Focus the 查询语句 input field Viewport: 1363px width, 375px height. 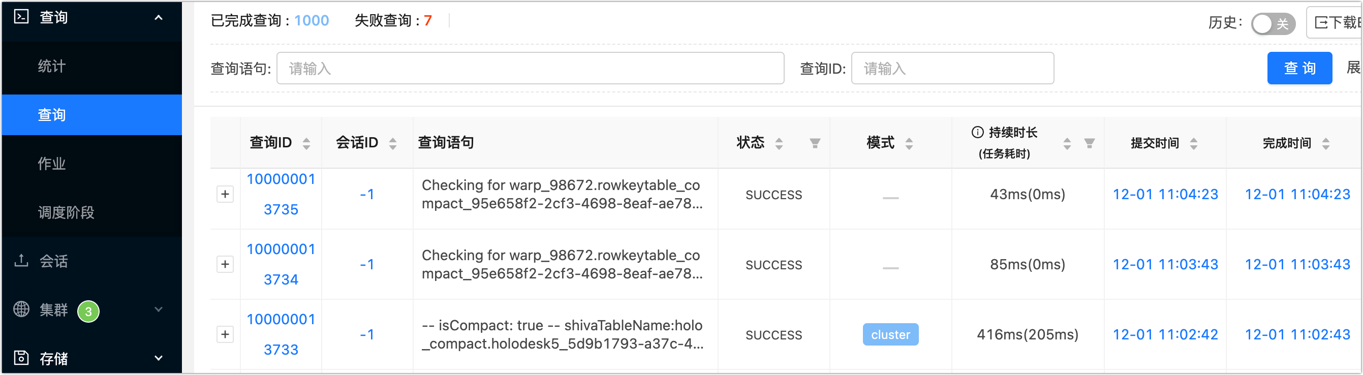pos(530,69)
